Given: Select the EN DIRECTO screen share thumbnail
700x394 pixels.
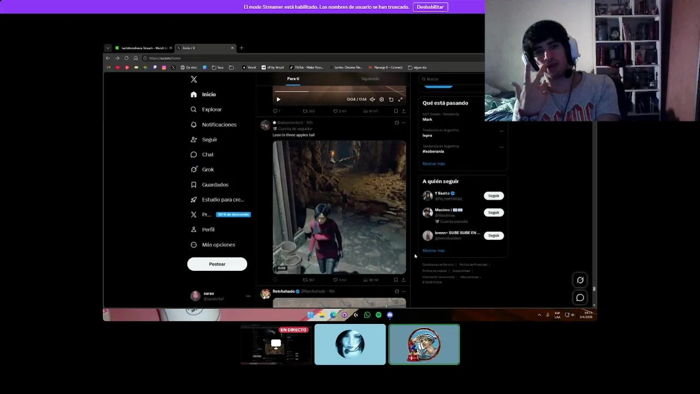Looking at the screenshot, I should [x=276, y=344].
